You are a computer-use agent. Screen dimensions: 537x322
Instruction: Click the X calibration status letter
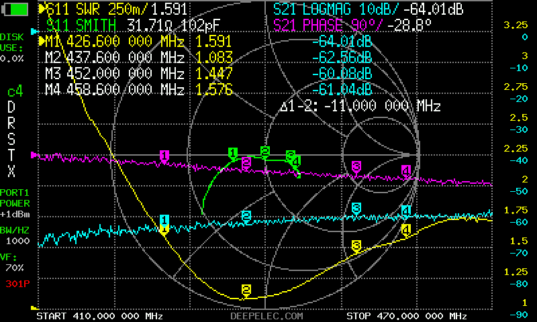11,170
